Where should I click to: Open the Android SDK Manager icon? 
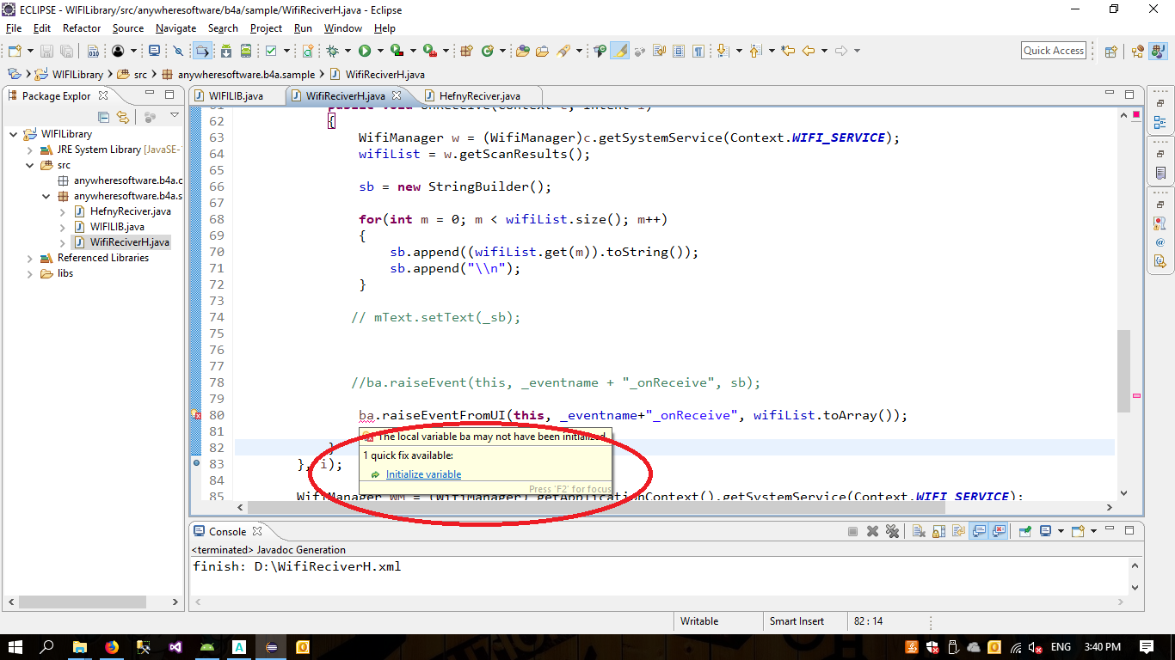(226, 51)
